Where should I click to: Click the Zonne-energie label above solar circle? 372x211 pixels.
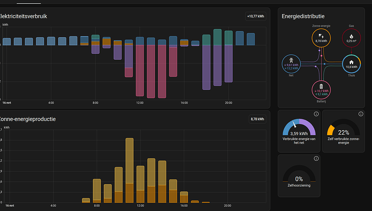pyautogui.click(x=321, y=26)
